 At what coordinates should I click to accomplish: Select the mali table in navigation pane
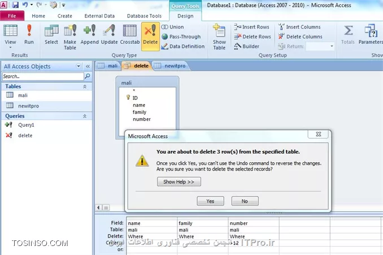click(x=46, y=95)
